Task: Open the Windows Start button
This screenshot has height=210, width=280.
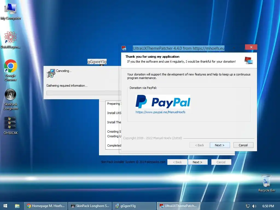Action: [5, 206]
